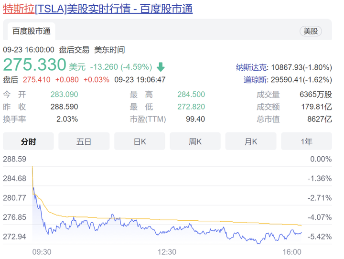Image resolution: width=344 pixels, height=259 pixels.
Task: Click the 昨收 value 288.590
Action: [64, 107]
